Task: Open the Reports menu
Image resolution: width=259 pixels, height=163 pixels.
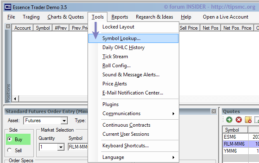Action: 120,17
